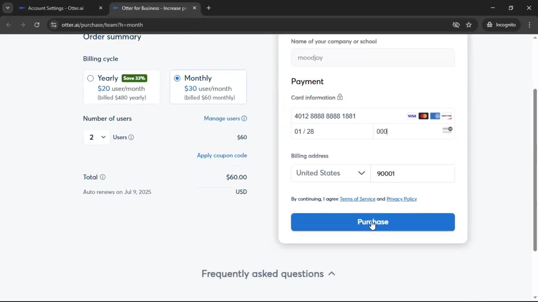Open the Terms of Service link
Image resolution: width=538 pixels, height=302 pixels.
click(x=358, y=199)
